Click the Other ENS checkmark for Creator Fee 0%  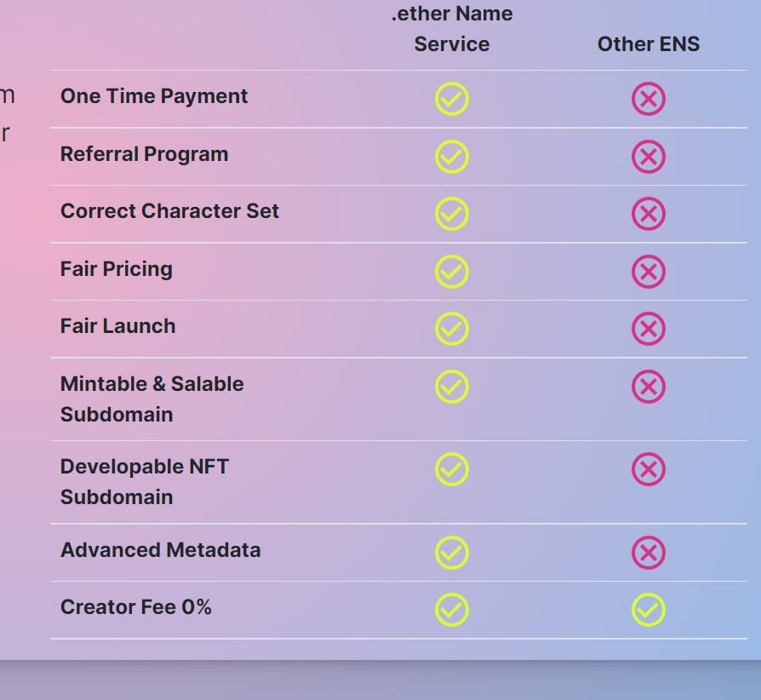point(649,610)
